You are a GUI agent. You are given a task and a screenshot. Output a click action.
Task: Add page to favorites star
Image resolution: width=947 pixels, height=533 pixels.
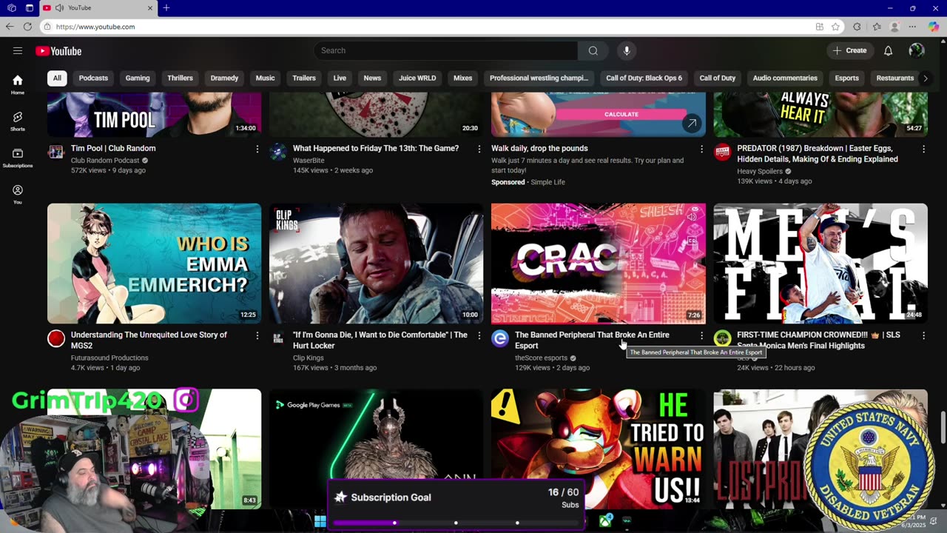pyautogui.click(x=835, y=27)
